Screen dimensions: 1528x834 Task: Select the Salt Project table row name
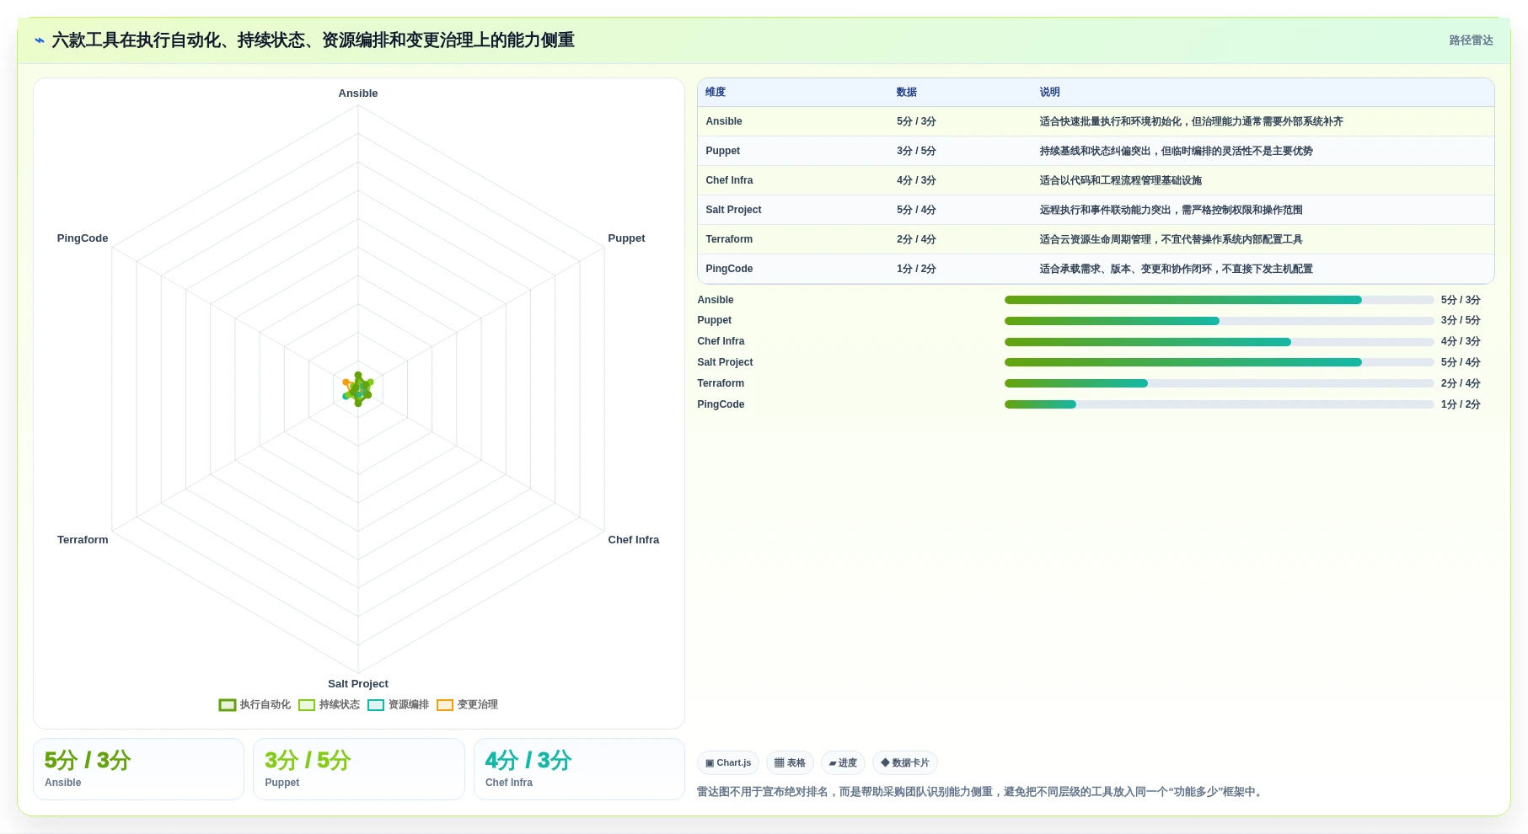point(733,210)
